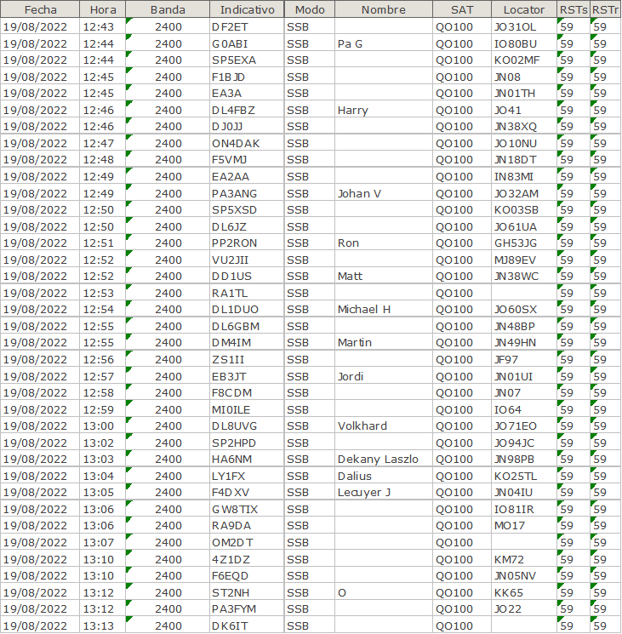
Task: Click the locator KM72 cell
Action: [510, 559]
